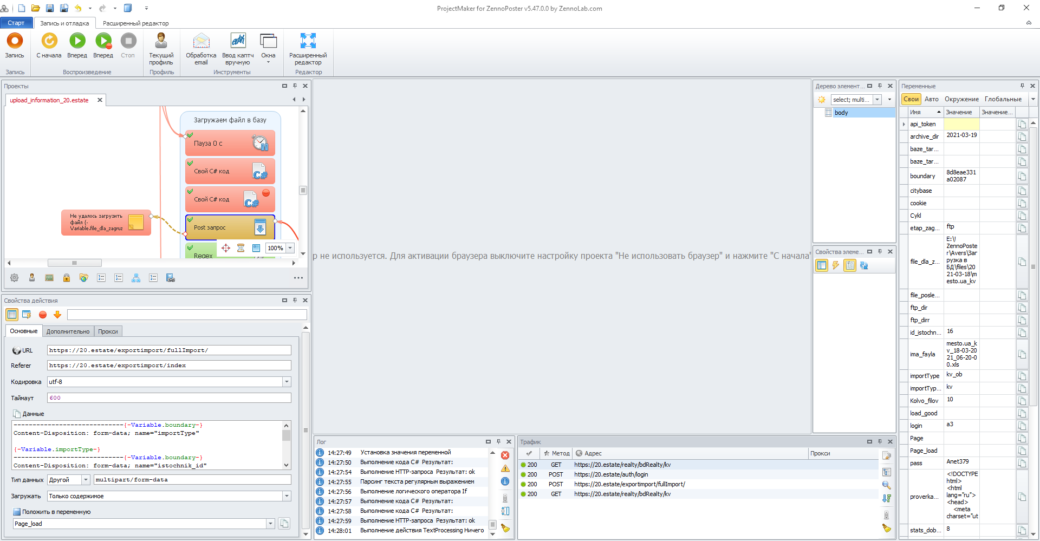The height and width of the screenshot is (541, 1040).
Task: Start recording with the Запись button
Action: (15, 45)
